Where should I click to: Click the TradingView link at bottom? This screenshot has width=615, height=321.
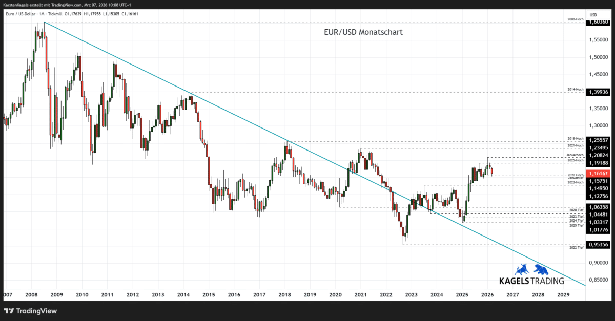tap(36, 311)
